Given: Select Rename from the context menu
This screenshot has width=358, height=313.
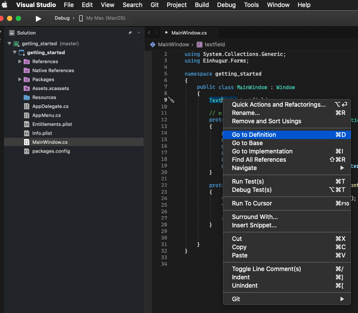Looking at the screenshot, I should (x=287, y=113).
